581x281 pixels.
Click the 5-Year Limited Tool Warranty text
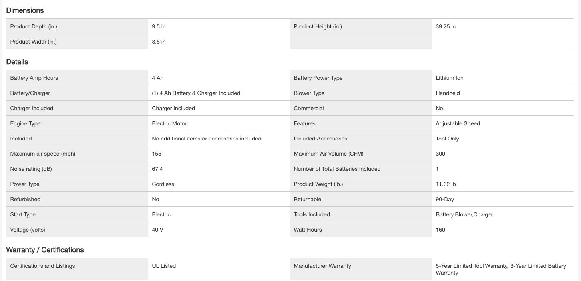[472, 266]
